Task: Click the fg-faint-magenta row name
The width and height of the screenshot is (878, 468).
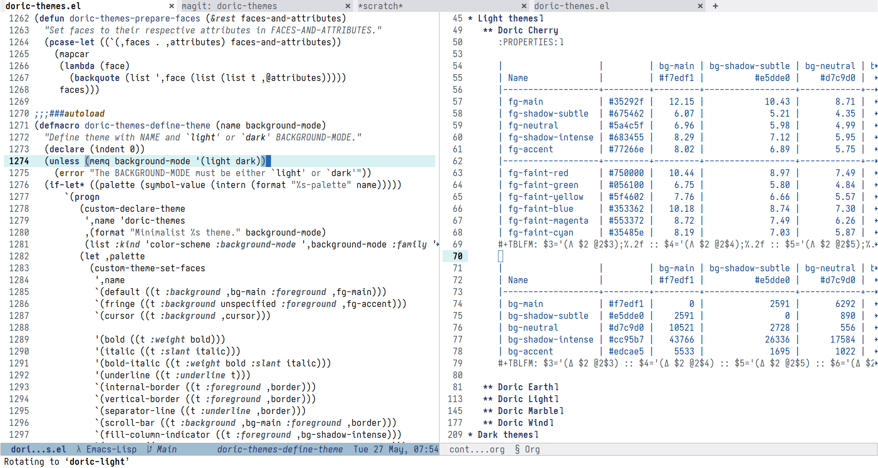Action: [548, 221]
